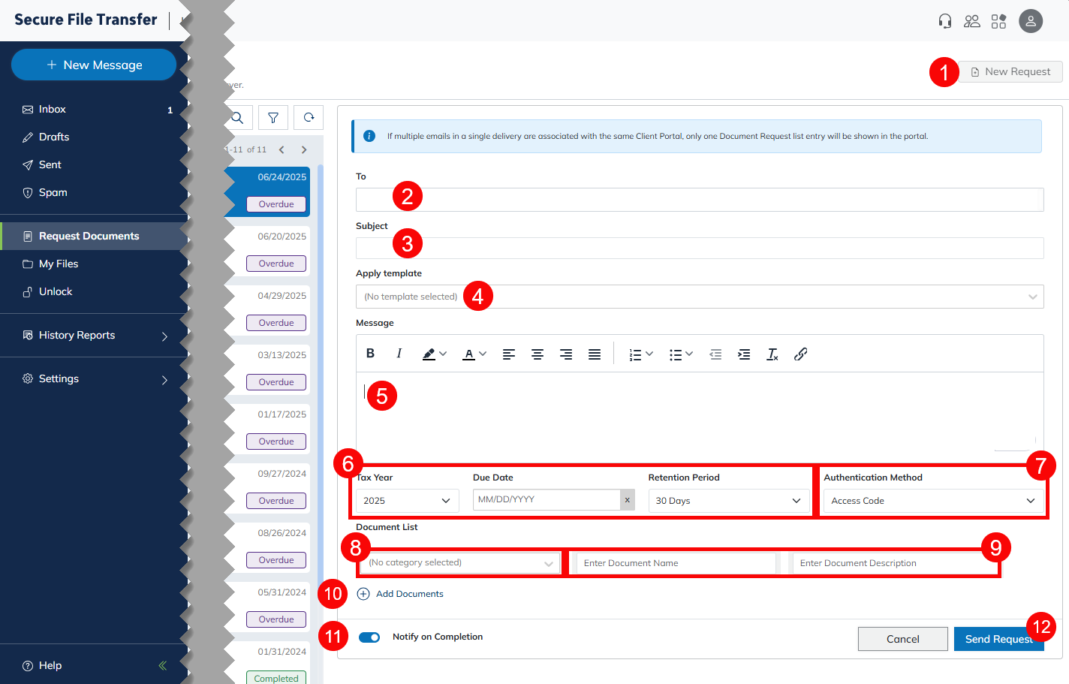Open the Retention Period dropdown
The image size is (1069, 684).
click(727, 501)
